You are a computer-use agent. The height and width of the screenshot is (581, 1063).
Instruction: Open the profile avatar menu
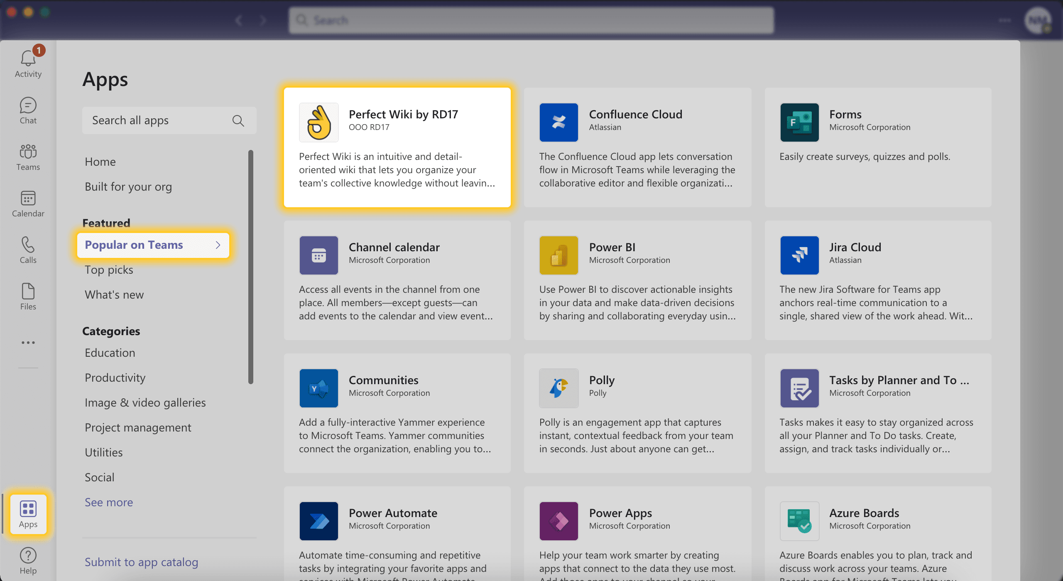coord(1038,20)
